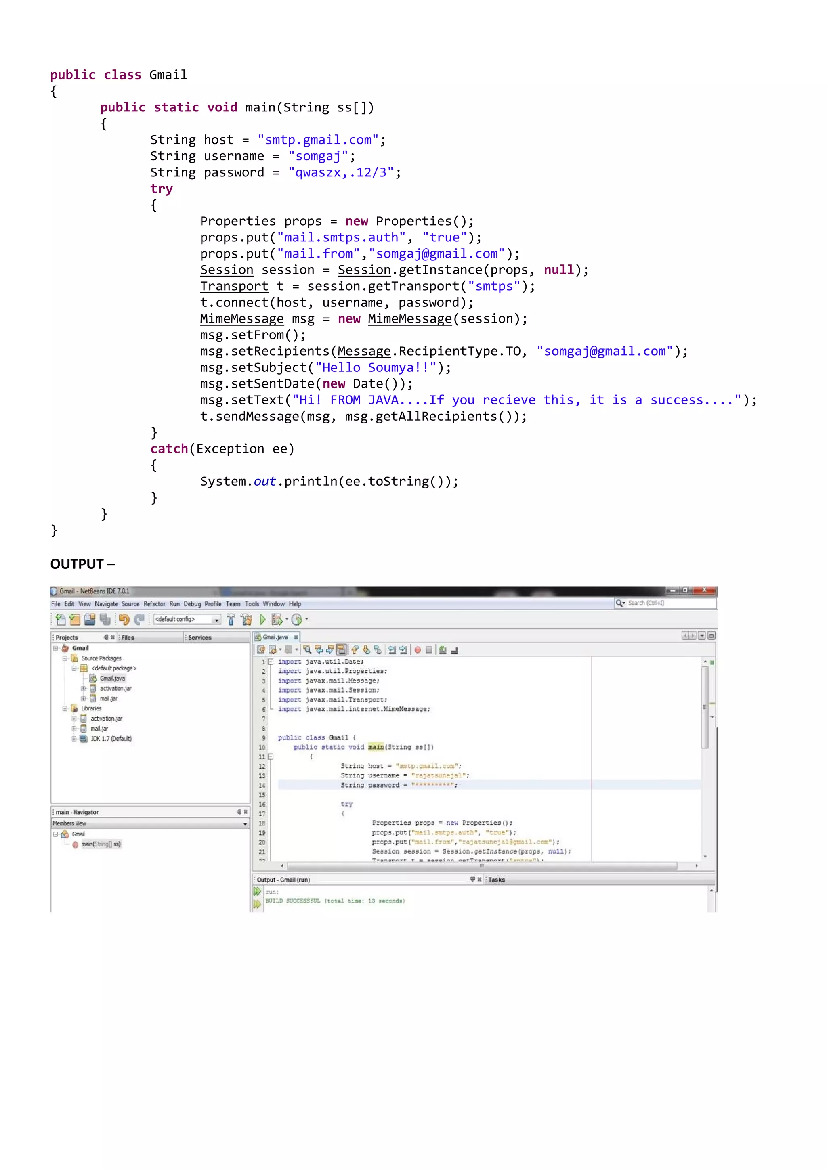
Task: Click the Build Project hammer icon
Action: 231,620
